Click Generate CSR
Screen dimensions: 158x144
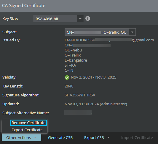[60, 138]
